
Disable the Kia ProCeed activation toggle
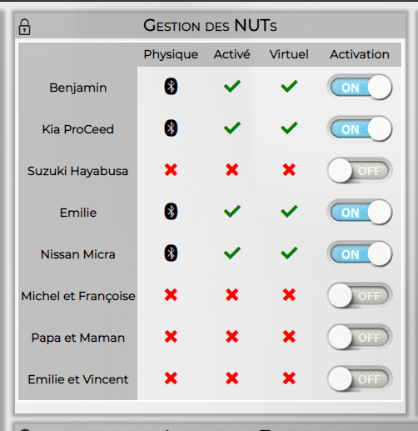tap(360, 129)
